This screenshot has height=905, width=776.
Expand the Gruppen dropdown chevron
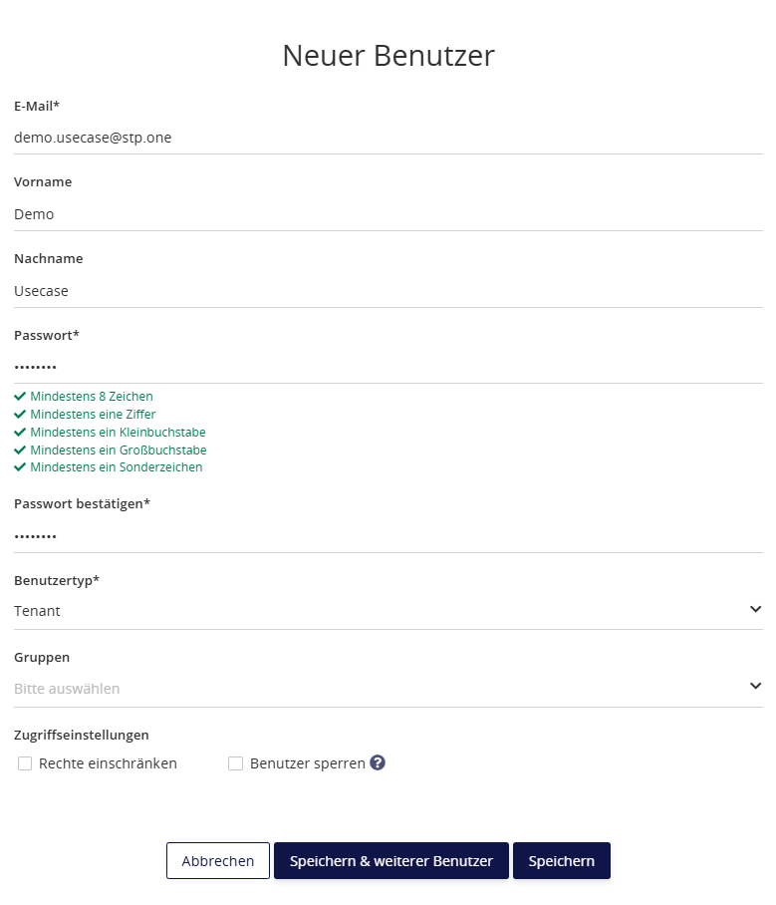pyautogui.click(x=755, y=686)
